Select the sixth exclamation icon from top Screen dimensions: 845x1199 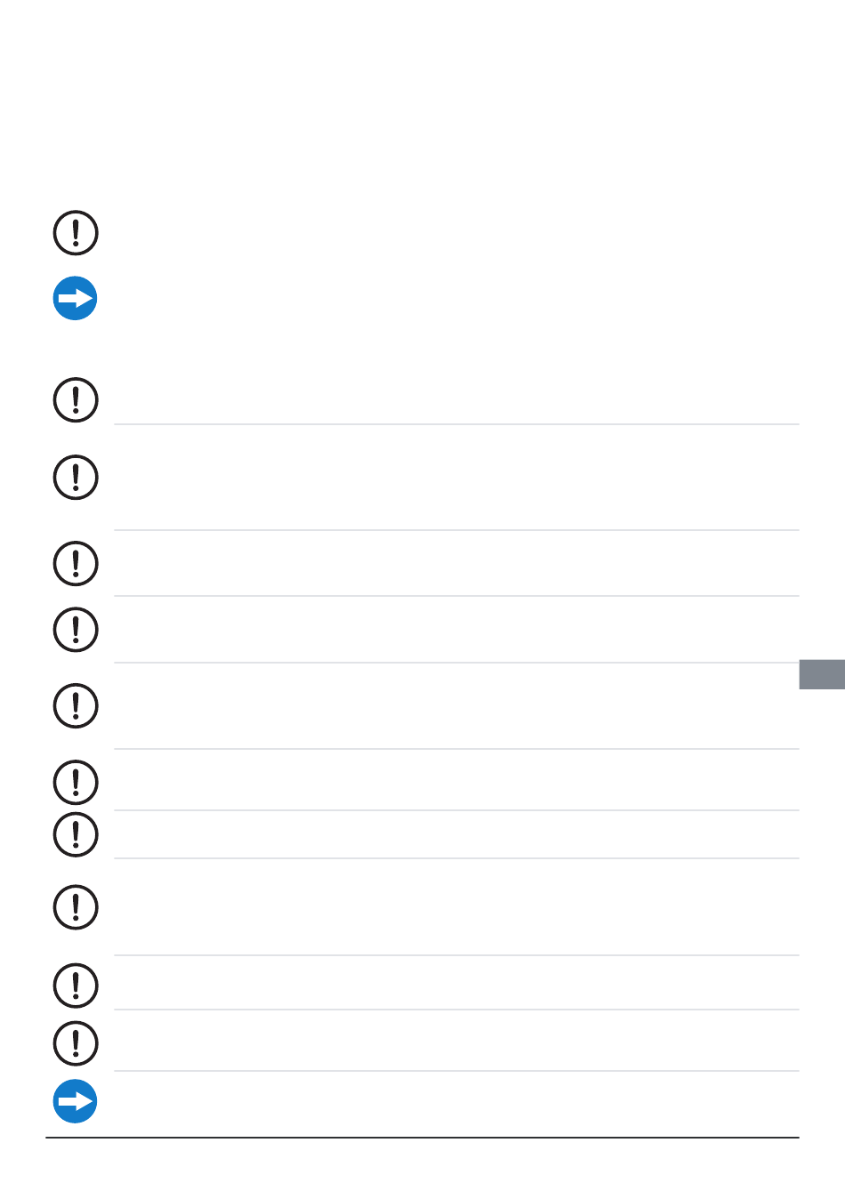tap(76, 705)
